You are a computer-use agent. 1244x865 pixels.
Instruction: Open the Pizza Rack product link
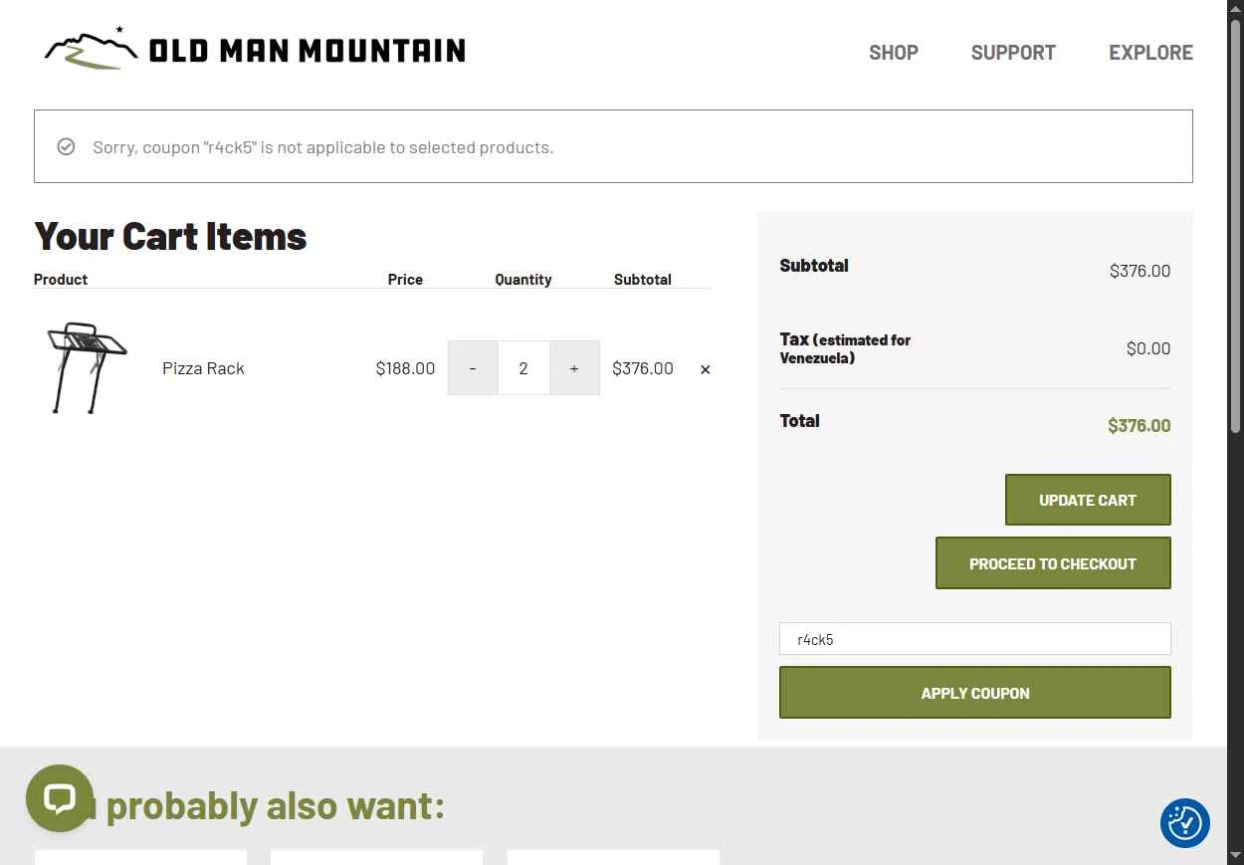203,368
